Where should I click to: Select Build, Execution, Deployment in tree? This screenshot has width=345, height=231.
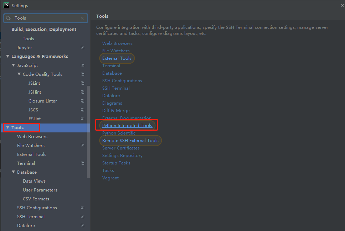pos(44,30)
